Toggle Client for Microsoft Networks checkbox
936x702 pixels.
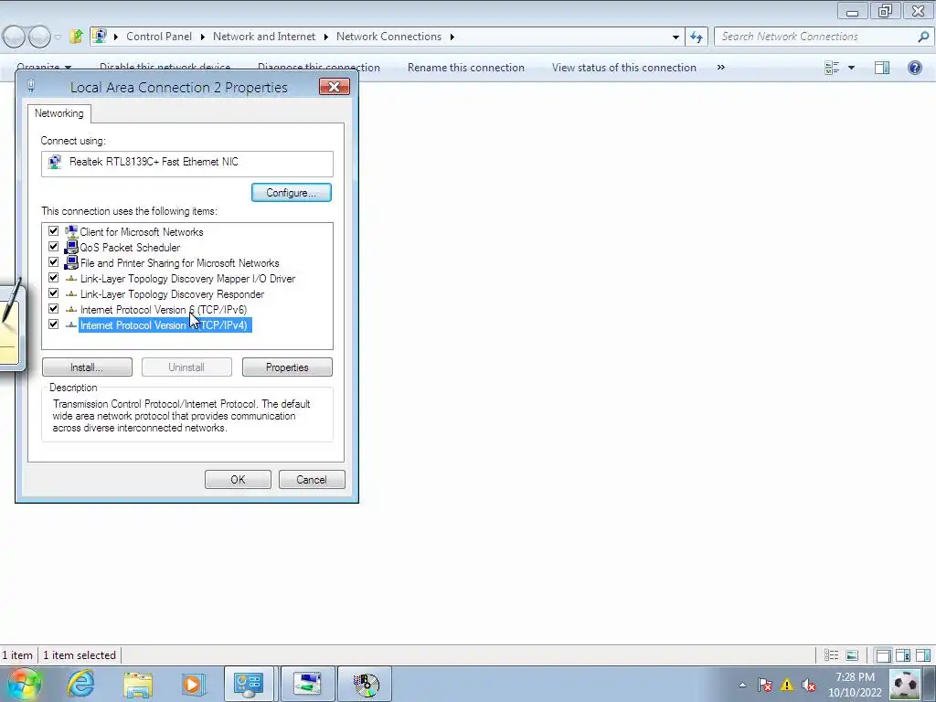click(53, 231)
